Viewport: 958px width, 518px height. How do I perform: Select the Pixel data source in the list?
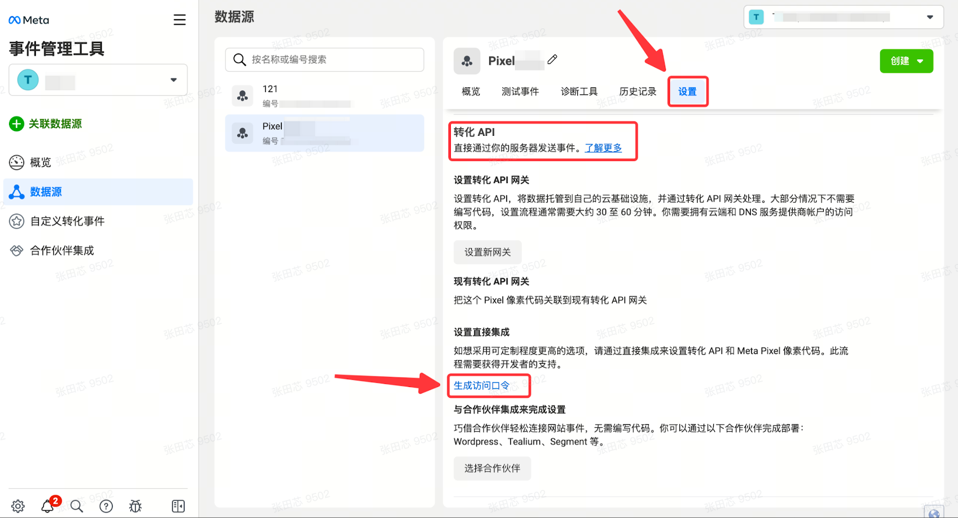[325, 133]
